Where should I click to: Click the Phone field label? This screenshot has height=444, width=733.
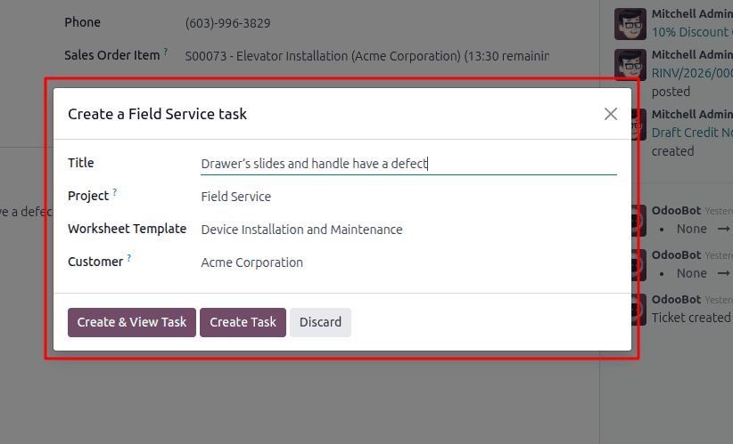coord(82,22)
